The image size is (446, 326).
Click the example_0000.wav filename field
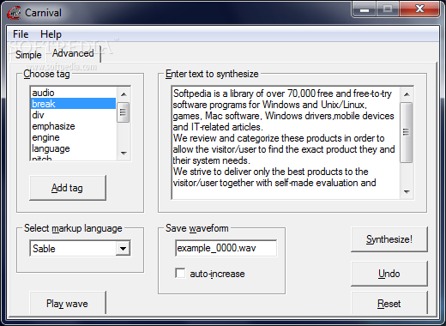(x=226, y=248)
